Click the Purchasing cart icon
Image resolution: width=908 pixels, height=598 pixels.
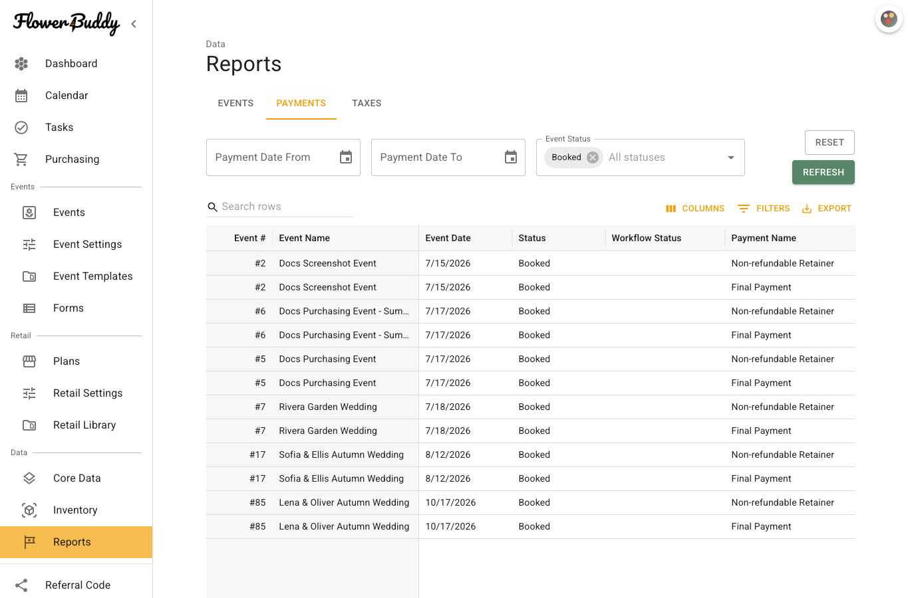point(21,159)
